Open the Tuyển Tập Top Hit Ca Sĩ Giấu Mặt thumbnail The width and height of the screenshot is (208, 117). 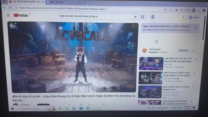pyautogui.click(x=149, y=102)
